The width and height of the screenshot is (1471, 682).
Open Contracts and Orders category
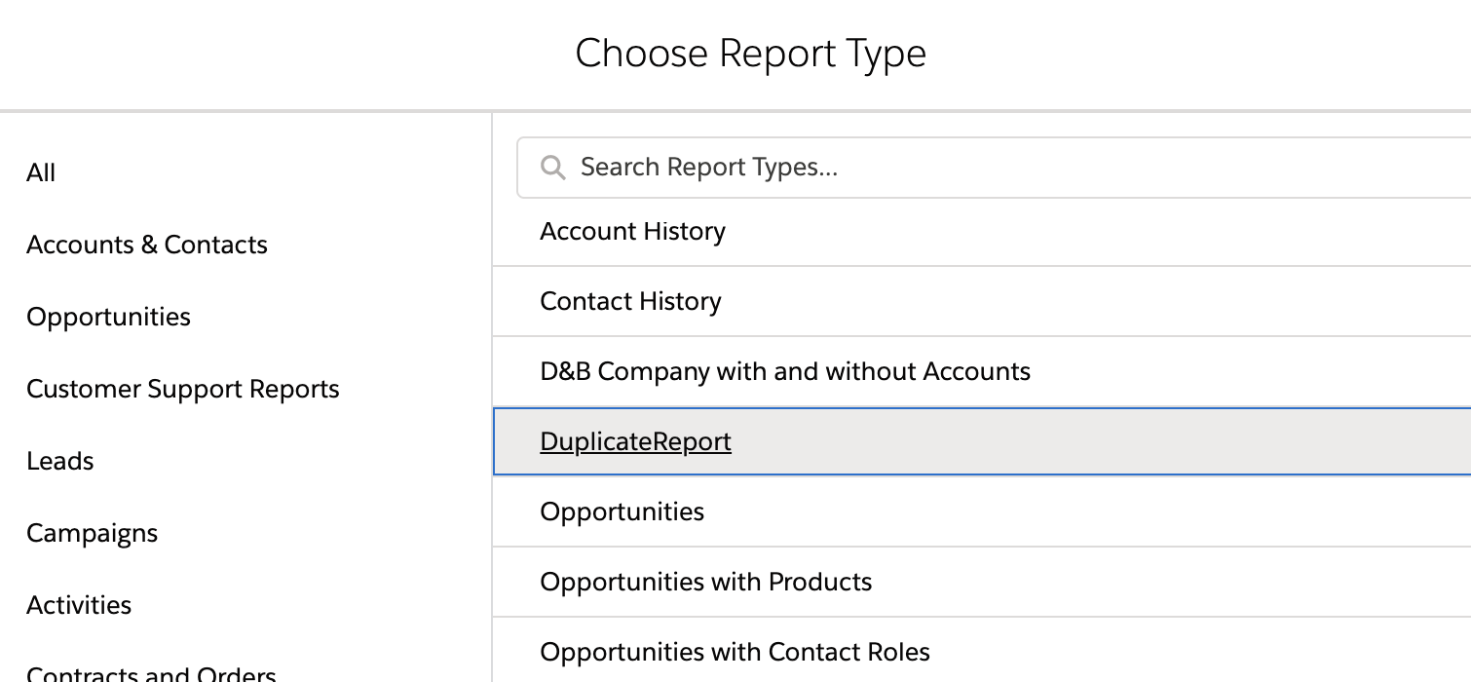tap(151, 672)
